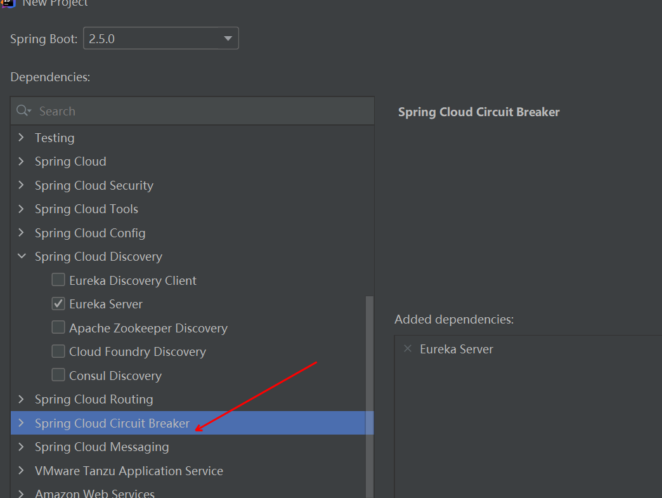
Task: Expand Spring Cloud Config group
Action: coord(21,233)
